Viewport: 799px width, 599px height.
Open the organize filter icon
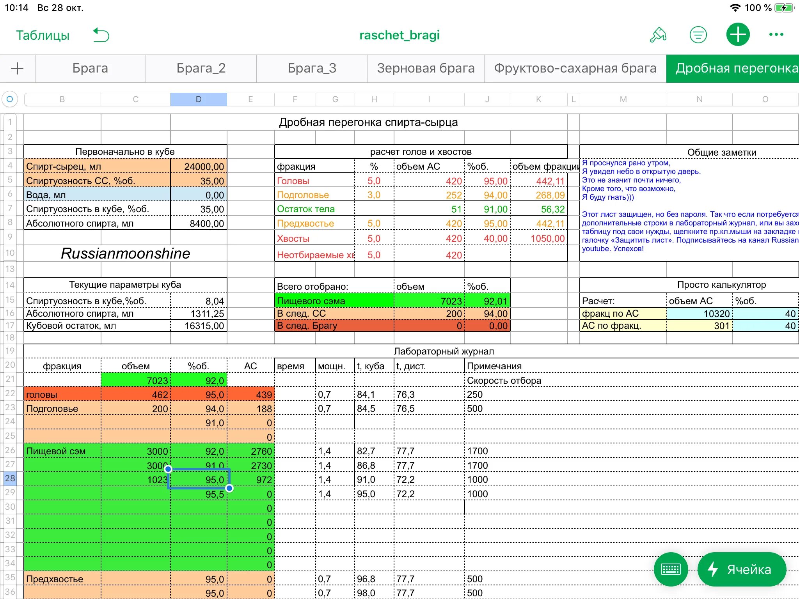[x=698, y=35]
